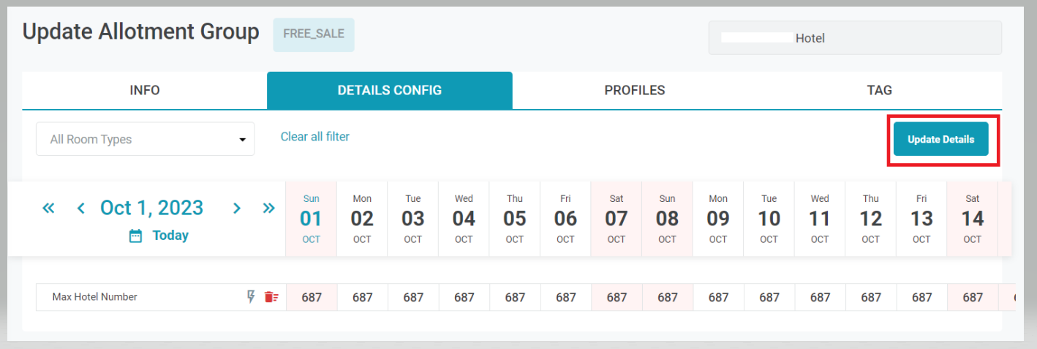1037x349 pixels.
Task: Click the 687 cell under Wed 04
Action: tap(464, 298)
